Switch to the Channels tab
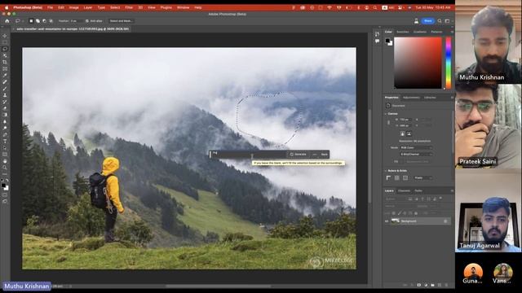Screen dimensions: 522x293 pyautogui.click(x=404, y=191)
